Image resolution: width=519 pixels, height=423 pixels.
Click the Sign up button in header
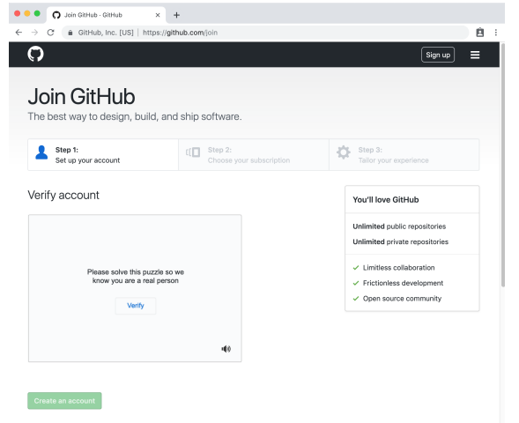(438, 55)
